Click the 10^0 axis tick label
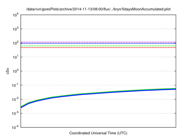194x136 pixels. [x=15, y=71]
